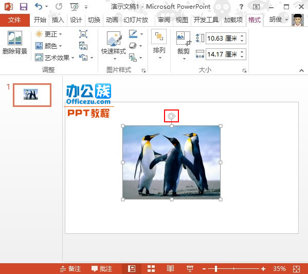This screenshot has height=274, width=308.
Task: Click the PowerPoint application logo icon
Action: [x=9, y=7]
